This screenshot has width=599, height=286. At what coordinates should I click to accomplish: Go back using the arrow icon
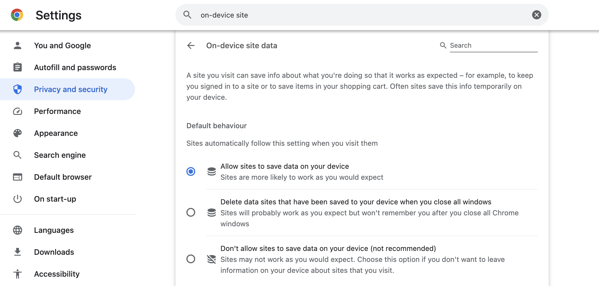[x=191, y=45]
